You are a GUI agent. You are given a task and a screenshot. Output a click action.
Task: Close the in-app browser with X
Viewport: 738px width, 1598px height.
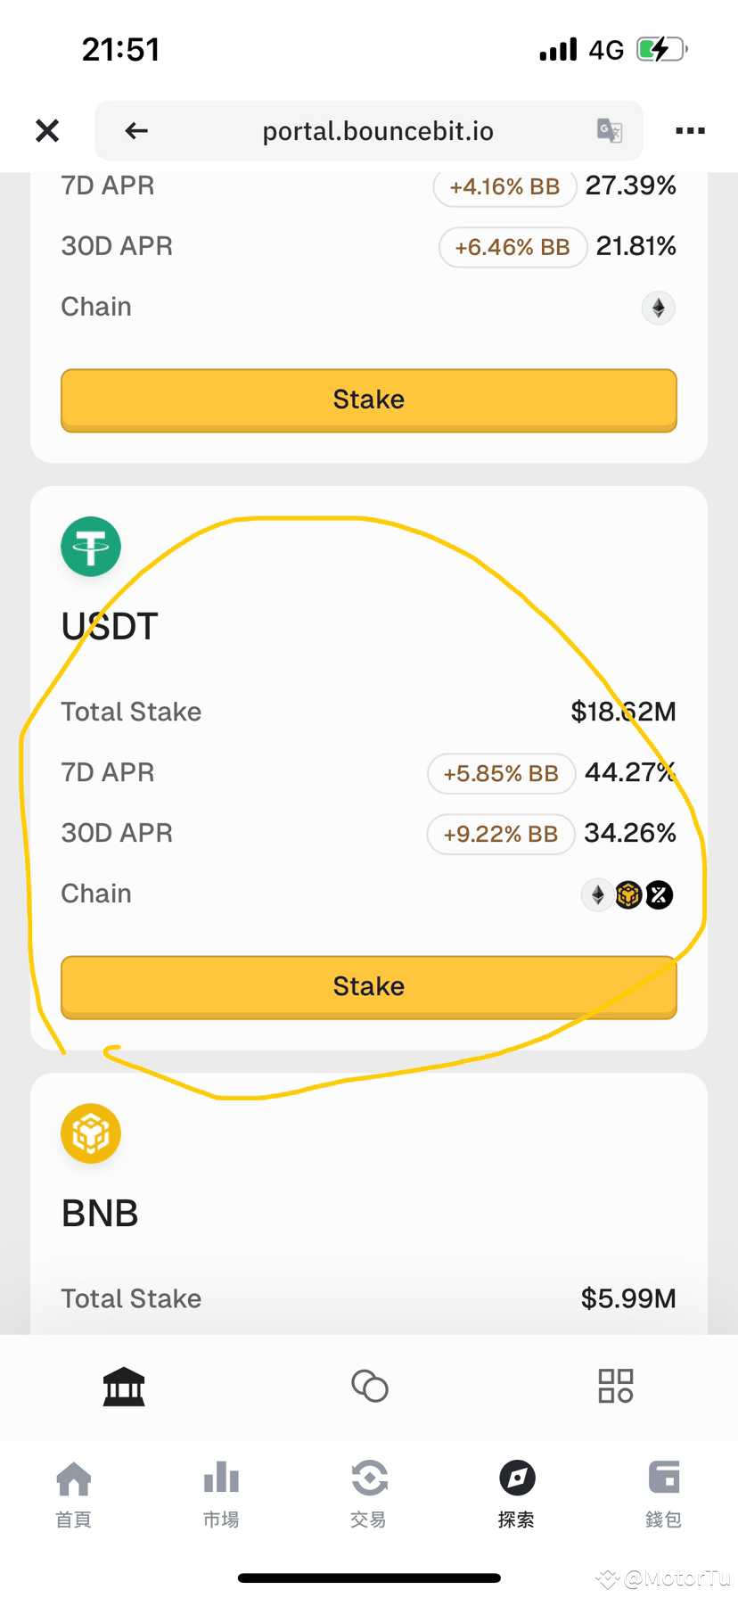click(47, 131)
